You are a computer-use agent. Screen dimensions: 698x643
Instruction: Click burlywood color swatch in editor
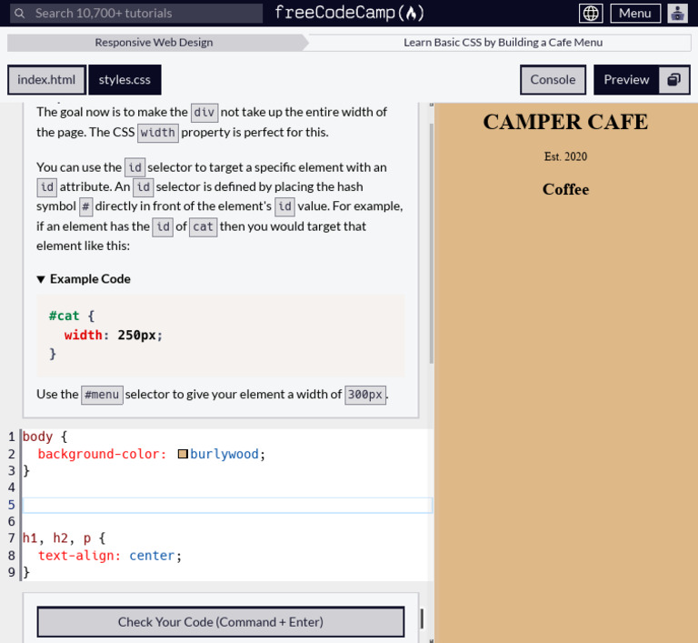click(183, 454)
